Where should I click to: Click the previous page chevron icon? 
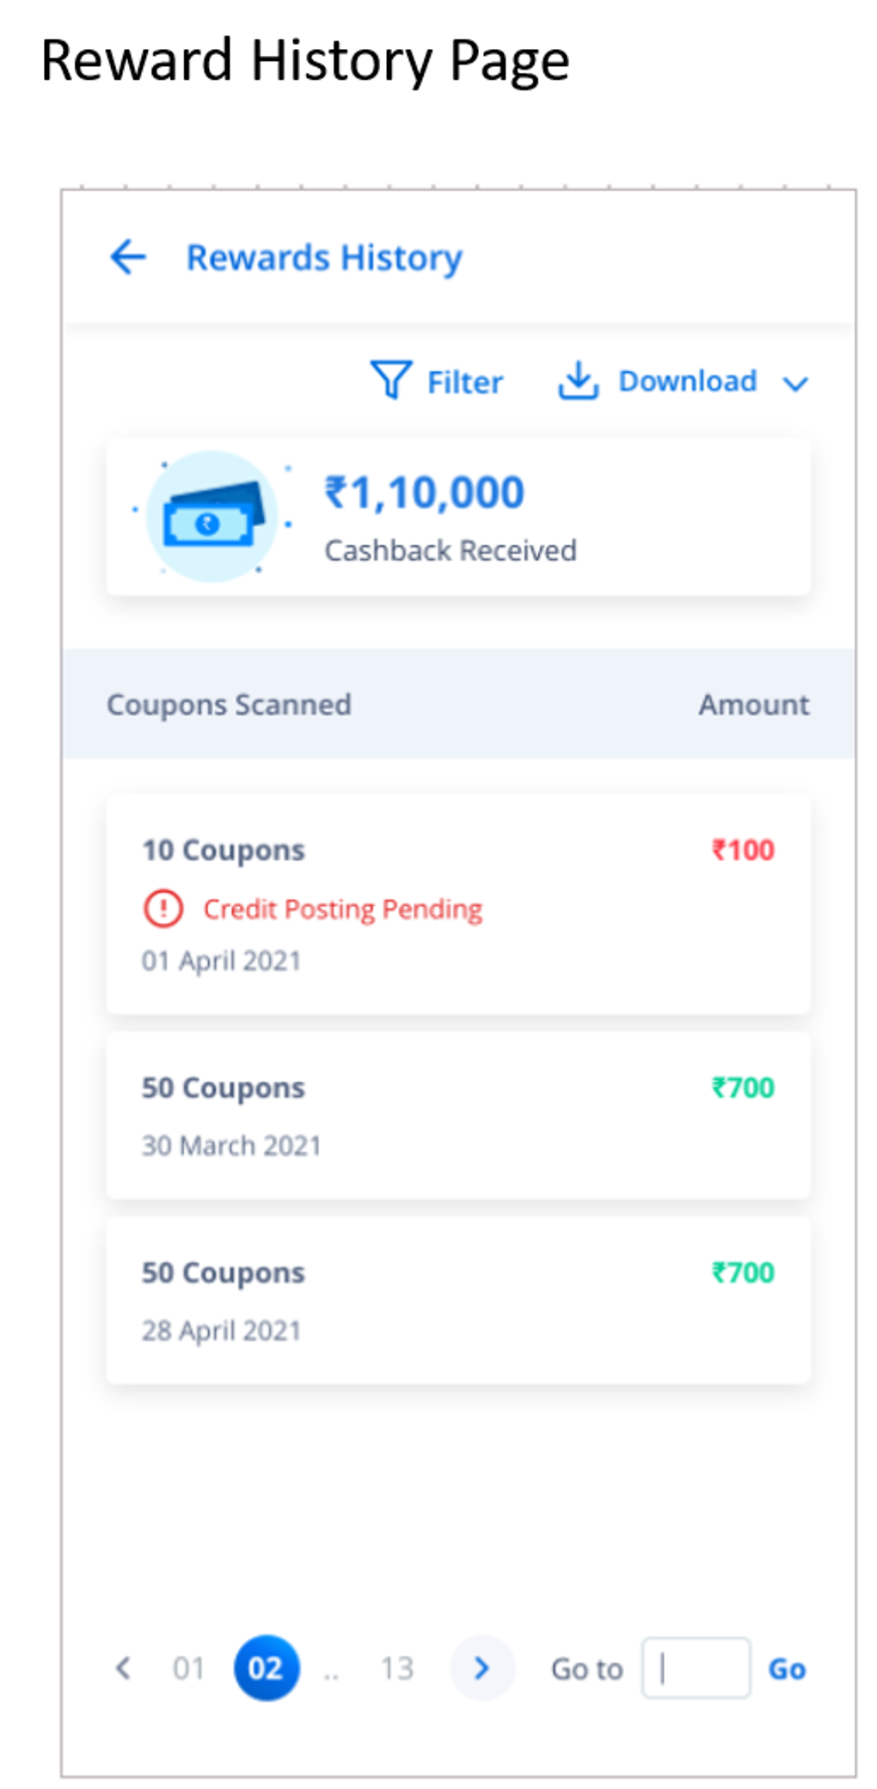point(123,1667)
